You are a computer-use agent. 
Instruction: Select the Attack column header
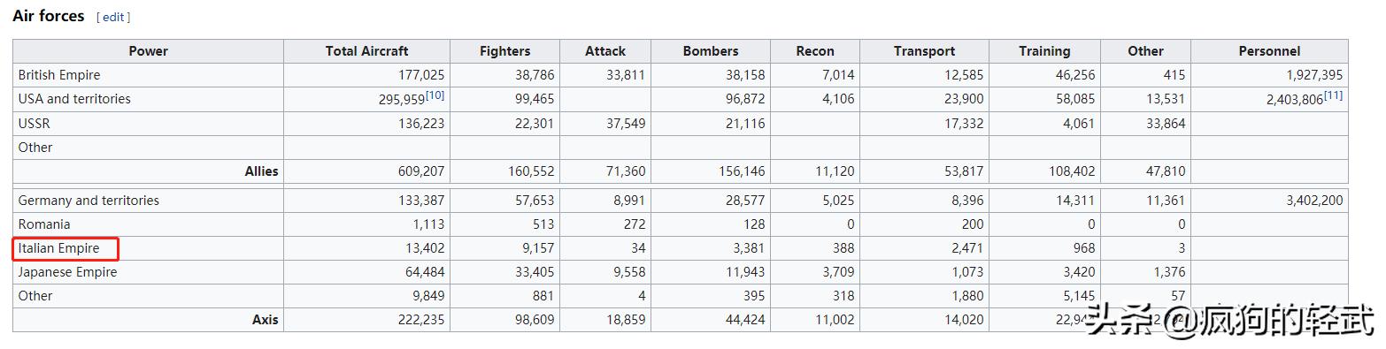[x=605, y=51]
